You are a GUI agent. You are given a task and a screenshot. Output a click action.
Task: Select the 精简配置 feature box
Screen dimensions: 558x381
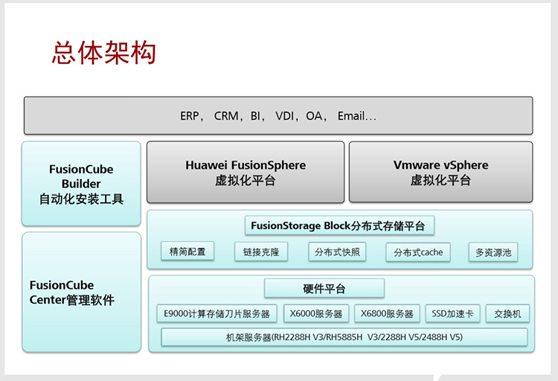click(x=187, y=252)
